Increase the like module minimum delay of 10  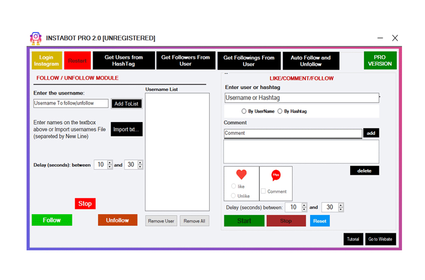coord(304,205)
